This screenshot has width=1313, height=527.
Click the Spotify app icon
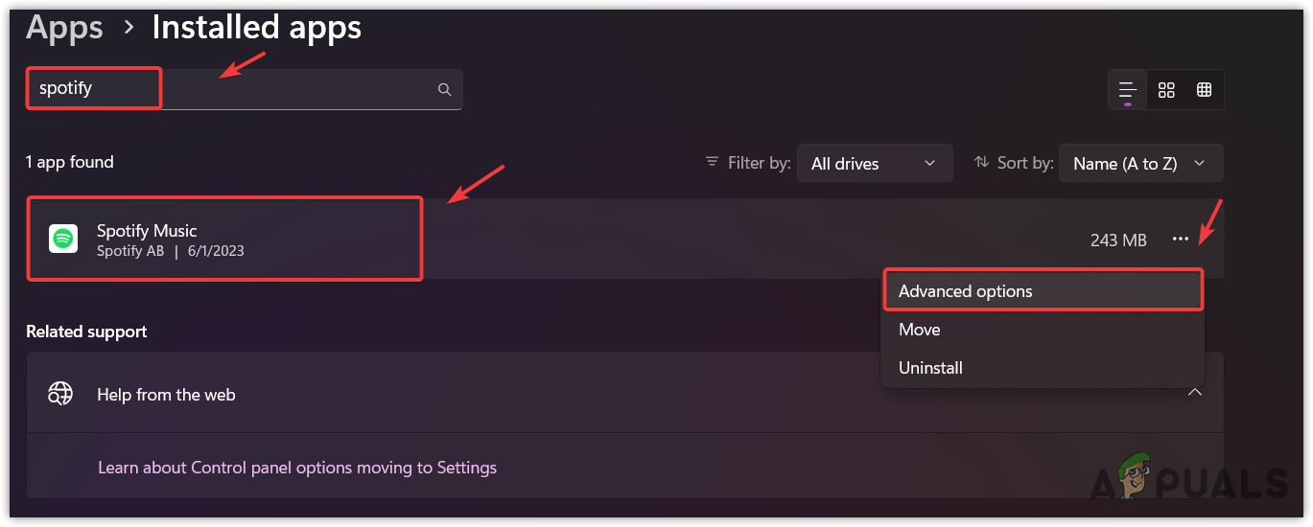(x=63, y=239)
